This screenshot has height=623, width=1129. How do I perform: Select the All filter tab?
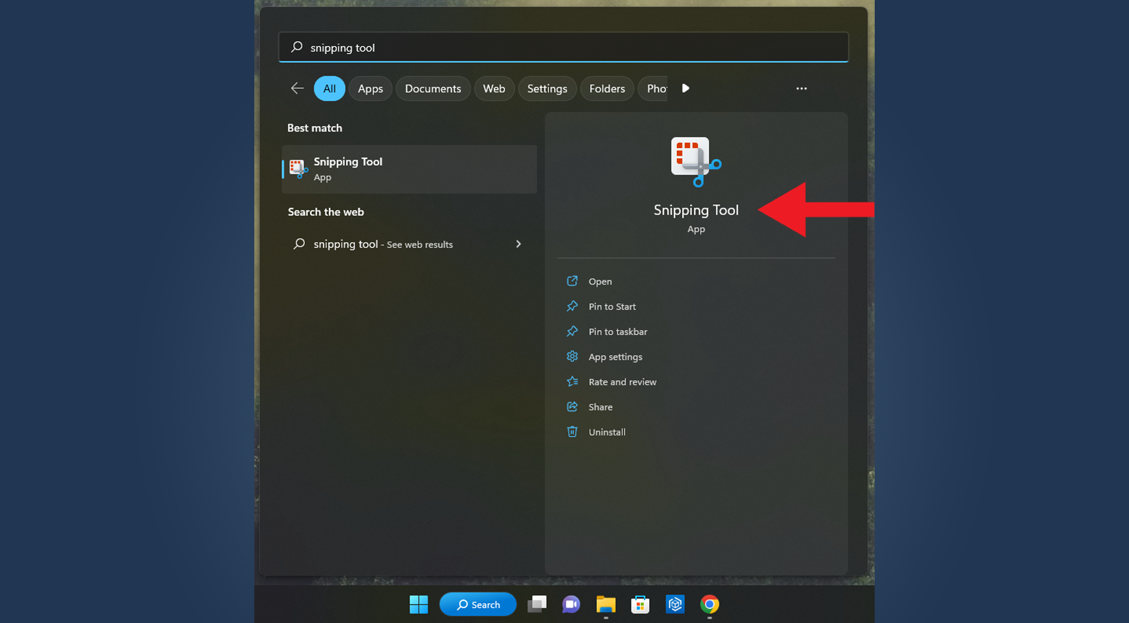329,88
